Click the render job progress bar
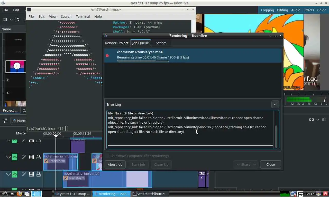Viewport: 329px width, 197px height. tap(143, 61)
